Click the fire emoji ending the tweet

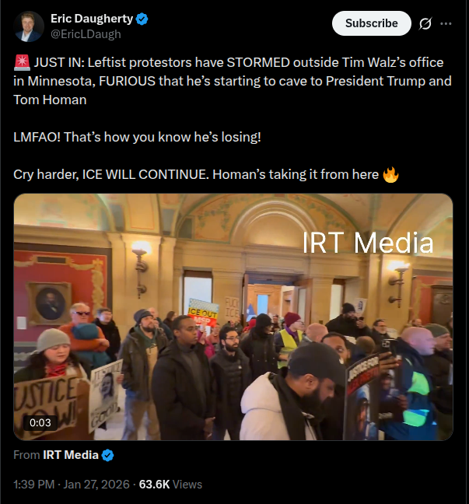[390, 174]
